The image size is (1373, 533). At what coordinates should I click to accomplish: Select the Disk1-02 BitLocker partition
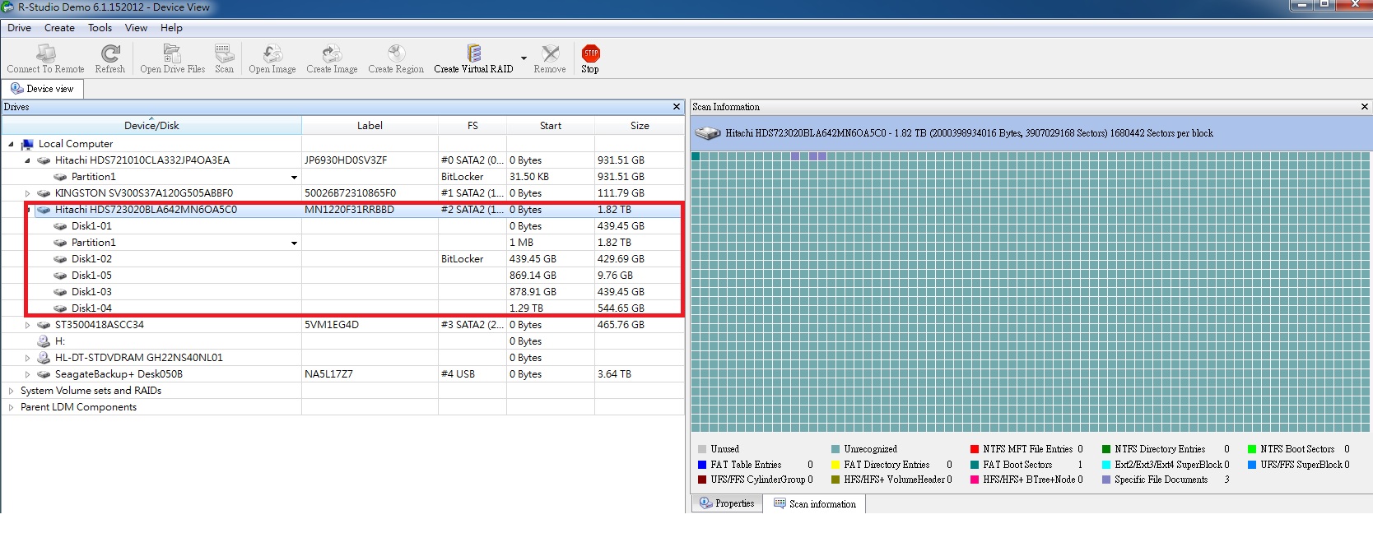click(91, 259)
